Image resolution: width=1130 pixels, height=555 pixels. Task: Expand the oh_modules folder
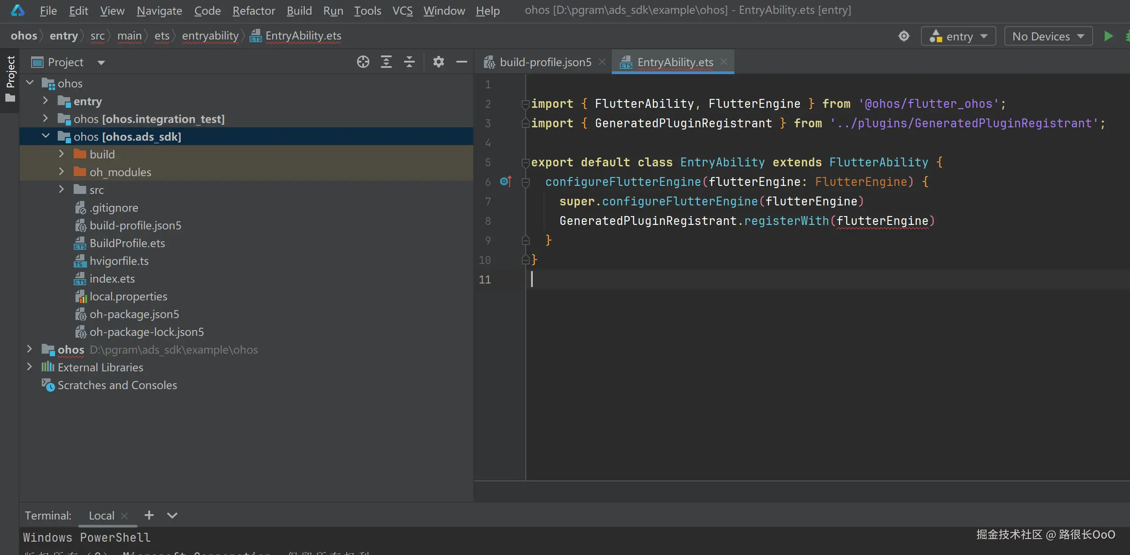(62, 172)
